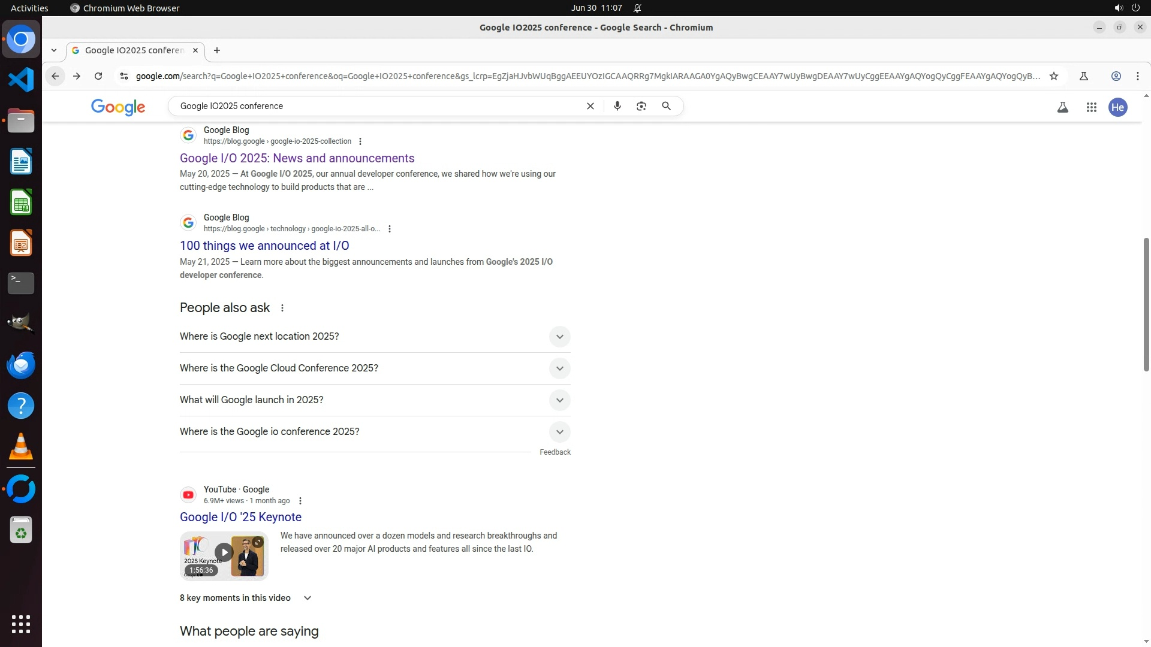
Task: Open Google Lens image search
Action: [x=641, y=106]
